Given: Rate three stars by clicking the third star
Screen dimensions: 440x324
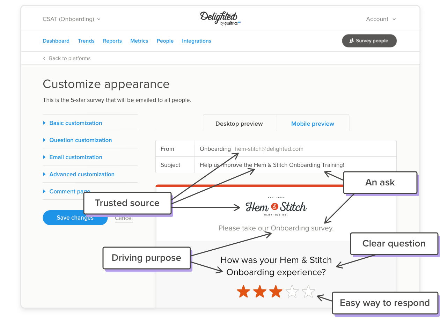Looking at the screenshot, I should click(x=276, y=291).
